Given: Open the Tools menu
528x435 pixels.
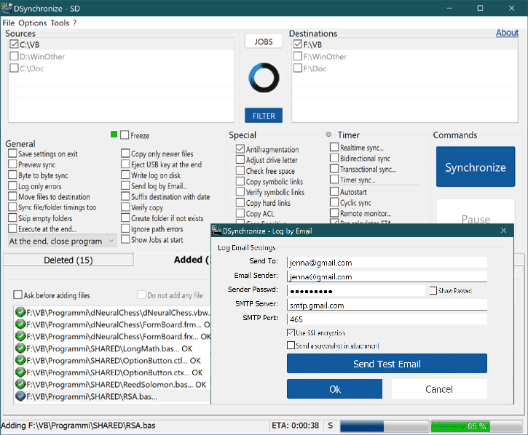Looking at the screenshot, I should click(60, 23).
